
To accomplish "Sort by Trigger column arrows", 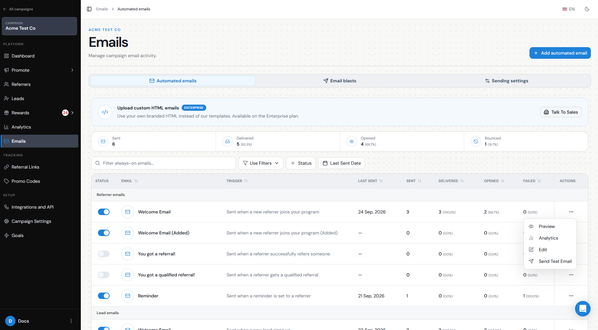I will (x=246, y=181).
